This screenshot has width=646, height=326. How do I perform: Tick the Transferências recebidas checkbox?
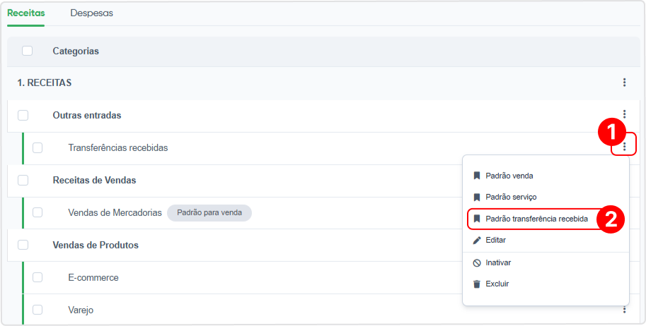tap(38, 147)
